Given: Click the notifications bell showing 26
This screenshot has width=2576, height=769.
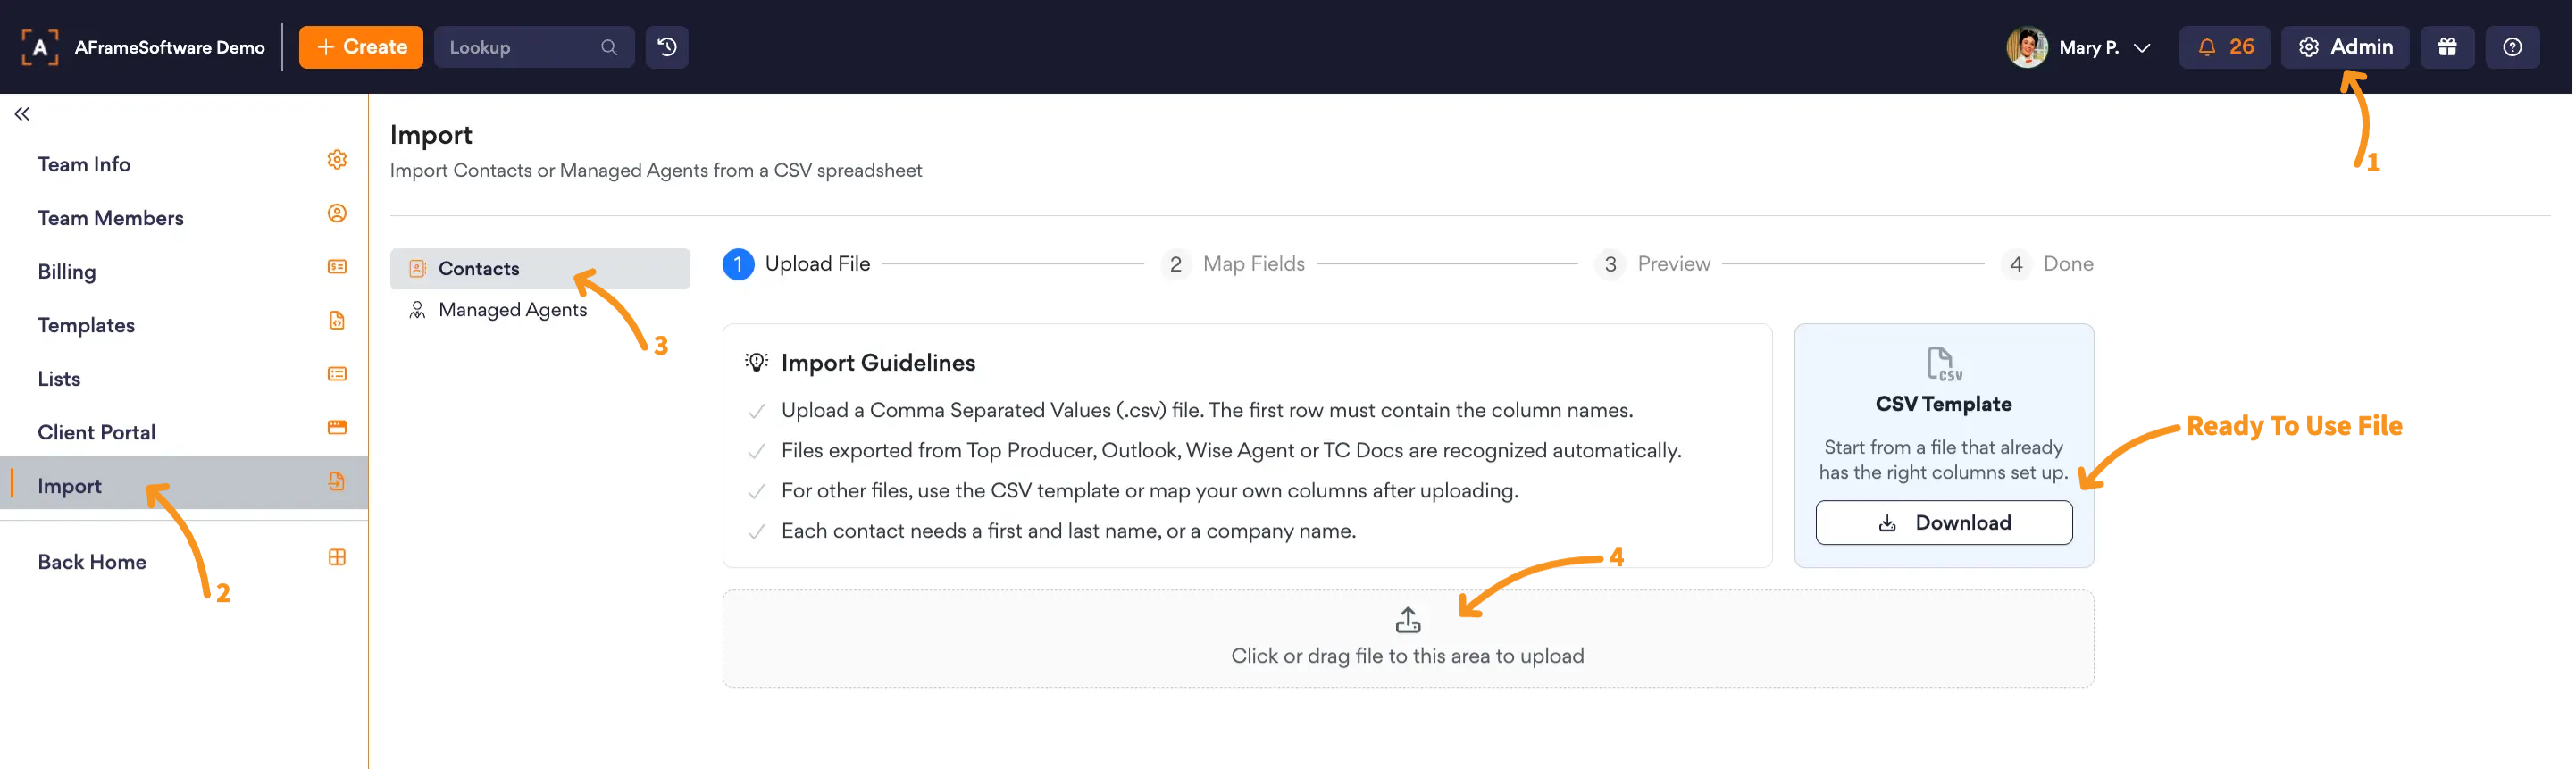Looking at the screenshot, I should [x=2224, y=47].
